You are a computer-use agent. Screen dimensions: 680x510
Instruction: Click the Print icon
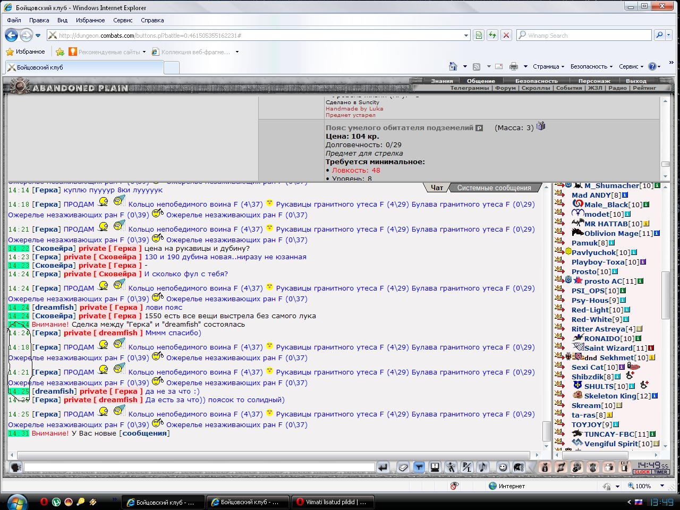tap(514, 66)
